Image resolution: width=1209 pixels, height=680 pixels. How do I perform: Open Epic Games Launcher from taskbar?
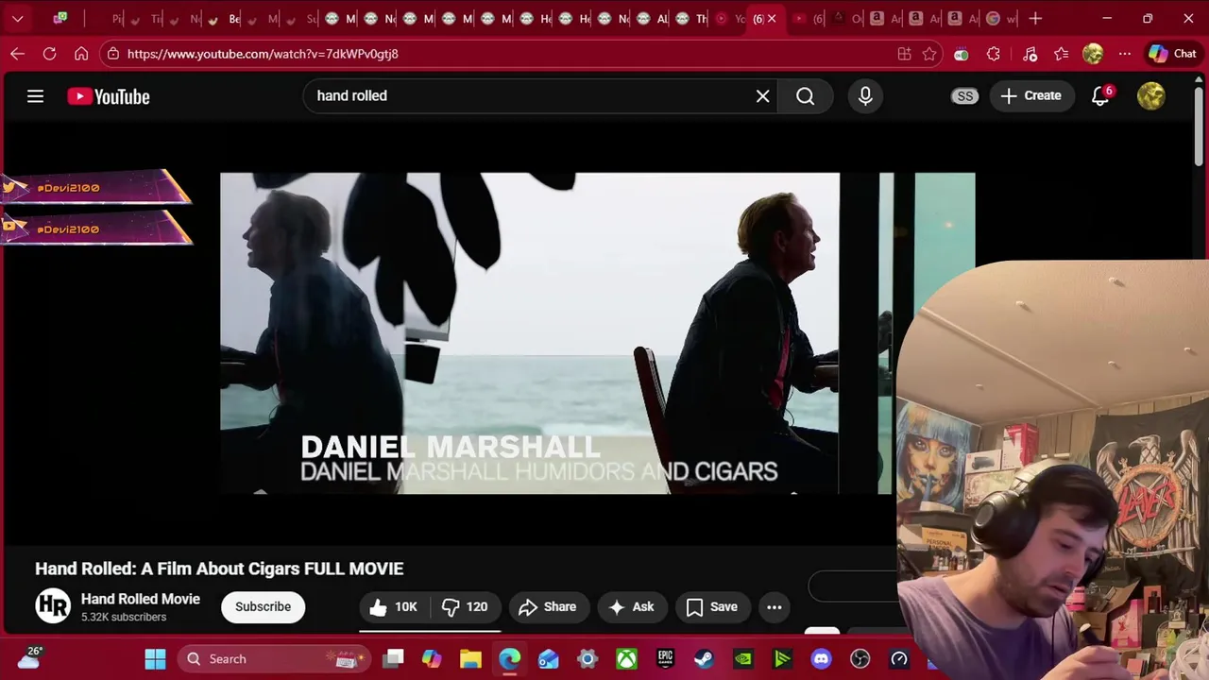[x=665, y=658]
